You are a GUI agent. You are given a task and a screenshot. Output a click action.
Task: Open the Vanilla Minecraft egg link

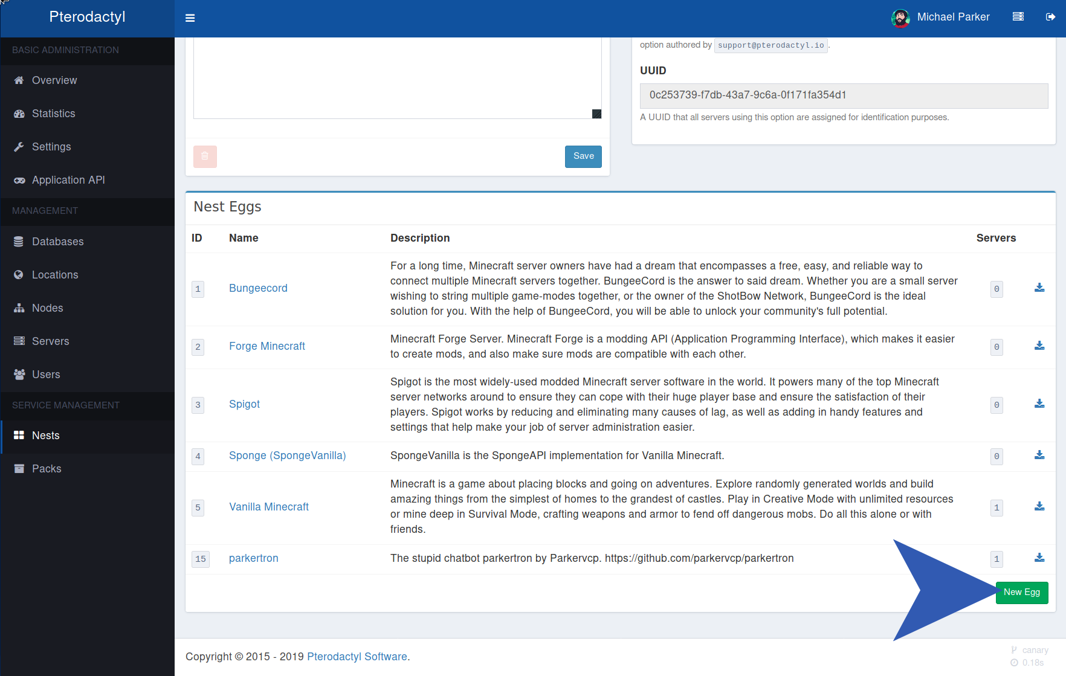268,507
